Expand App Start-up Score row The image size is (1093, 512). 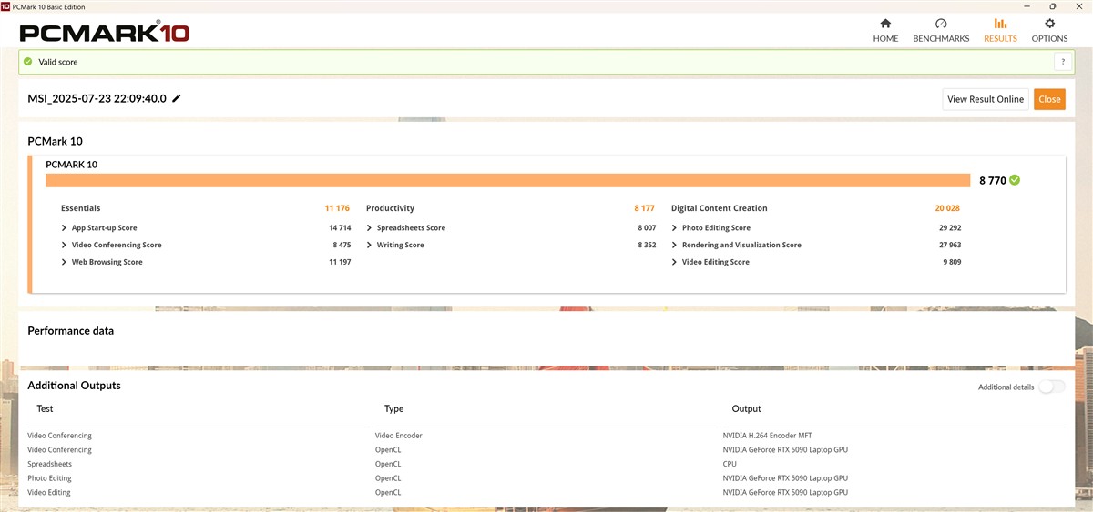[x=64, y=228]
